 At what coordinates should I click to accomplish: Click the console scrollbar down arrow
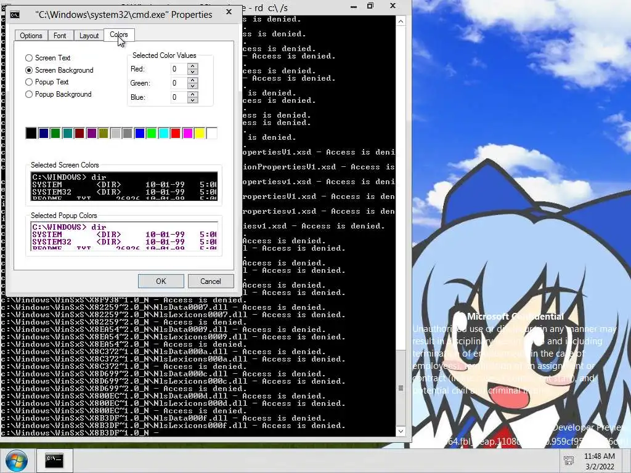pyautogui.click(x=401, y=431)
